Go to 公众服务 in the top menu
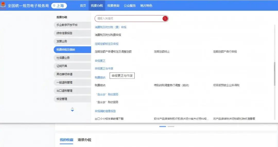 click(130, 6)
